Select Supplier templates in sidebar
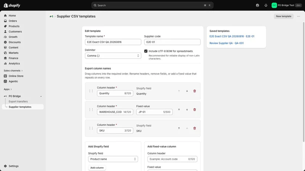This screenshot has height=171, width=305. pyautogui.click(x=23, y=107)
